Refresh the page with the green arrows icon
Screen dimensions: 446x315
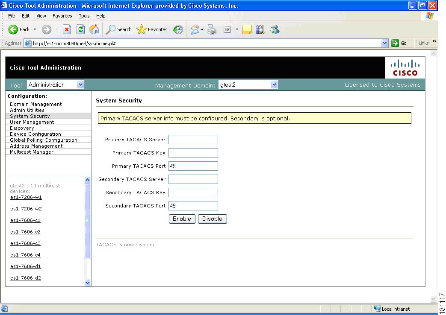81,29
